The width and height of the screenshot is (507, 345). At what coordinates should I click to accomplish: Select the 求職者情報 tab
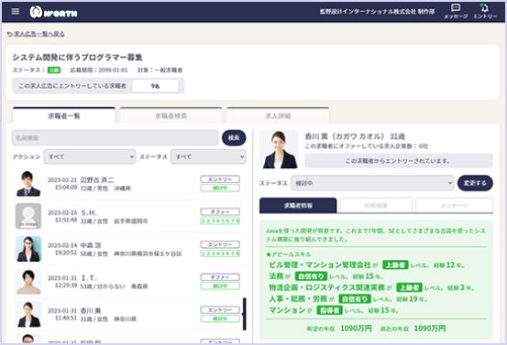click(298, 205)
